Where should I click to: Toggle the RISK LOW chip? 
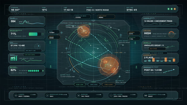[80, 85]
